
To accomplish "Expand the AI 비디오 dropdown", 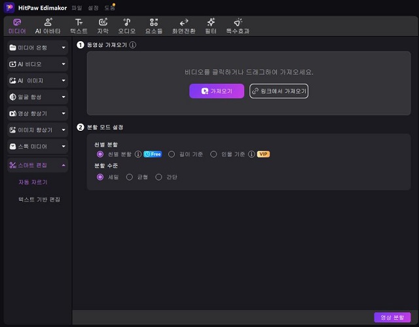I will [37, 64].
